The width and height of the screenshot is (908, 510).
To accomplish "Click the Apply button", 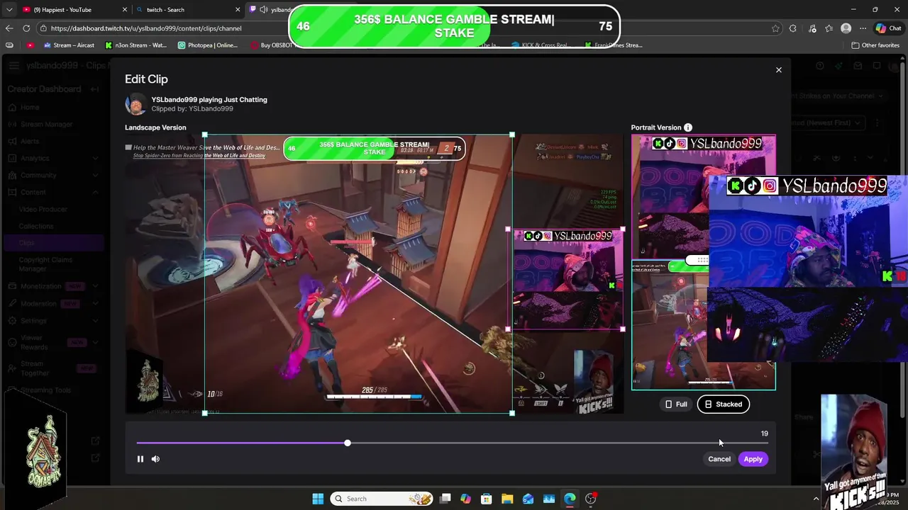I will point(753,459).
